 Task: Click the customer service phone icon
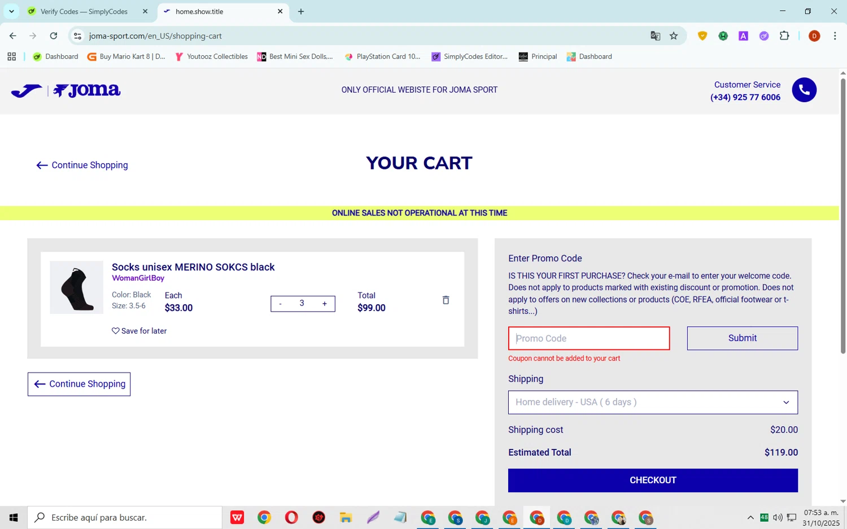point(804,90)
